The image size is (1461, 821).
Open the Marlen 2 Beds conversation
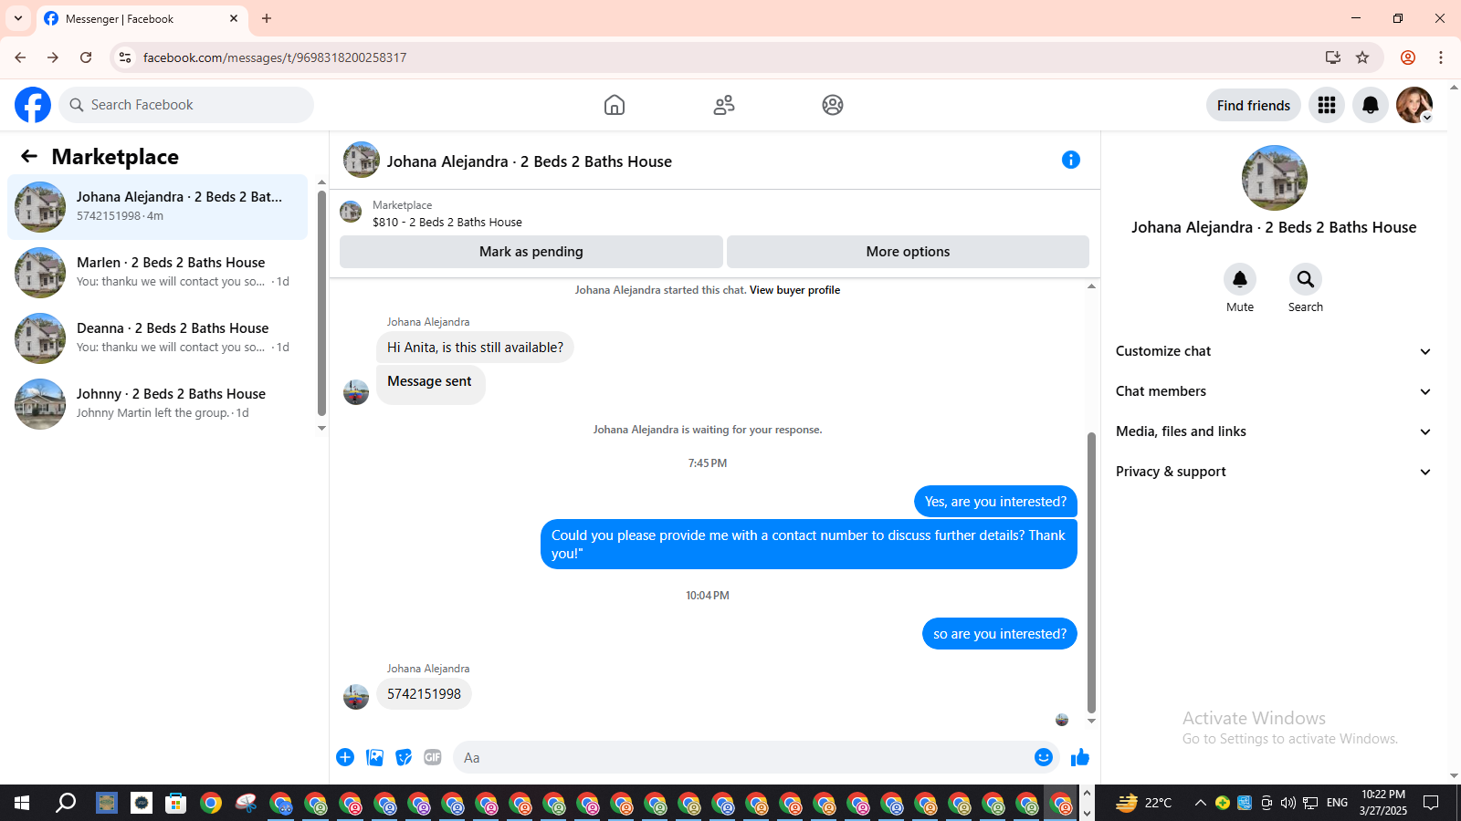click(x=158, y=273)
